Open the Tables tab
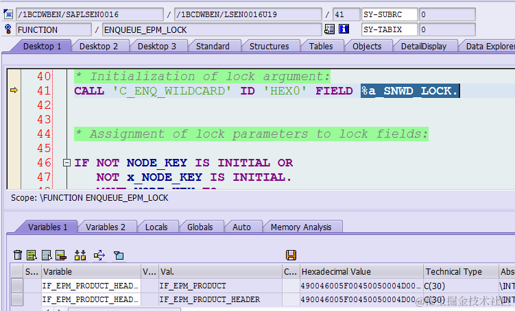The height and width of the screenshot is (311, 515). tap(321, 47)
